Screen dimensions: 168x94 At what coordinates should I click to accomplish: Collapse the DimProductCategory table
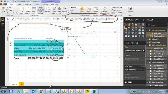coord(148,45)
